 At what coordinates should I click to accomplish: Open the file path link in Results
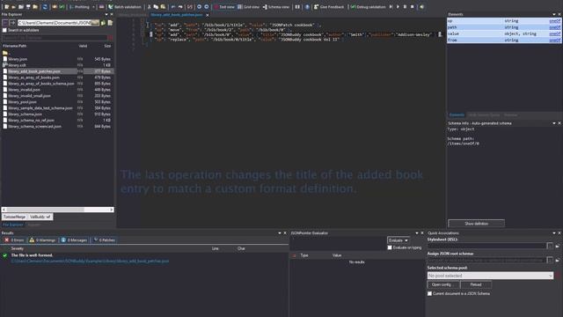click(x=90, y=262)
